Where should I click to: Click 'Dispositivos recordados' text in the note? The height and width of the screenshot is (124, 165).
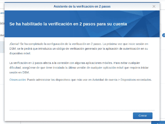136,80
